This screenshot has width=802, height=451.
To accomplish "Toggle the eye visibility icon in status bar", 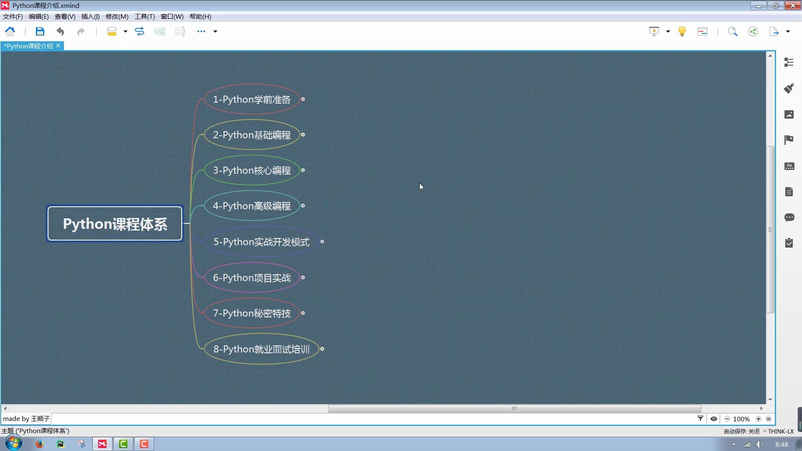I will coord(714,419).
